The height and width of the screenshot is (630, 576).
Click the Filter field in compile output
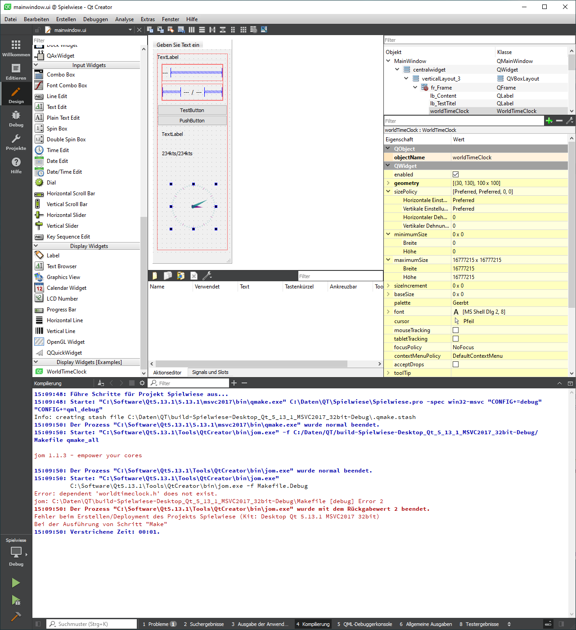pyautogui.click(x=189, y=383)
